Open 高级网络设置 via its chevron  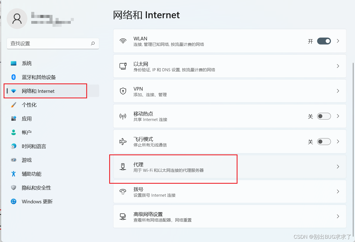click(338, 216)
